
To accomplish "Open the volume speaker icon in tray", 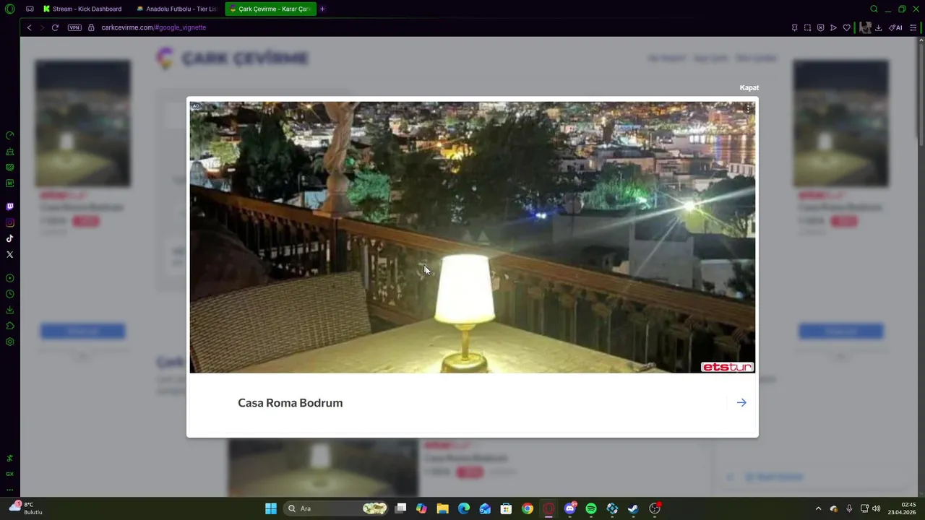I will (877, 508).
